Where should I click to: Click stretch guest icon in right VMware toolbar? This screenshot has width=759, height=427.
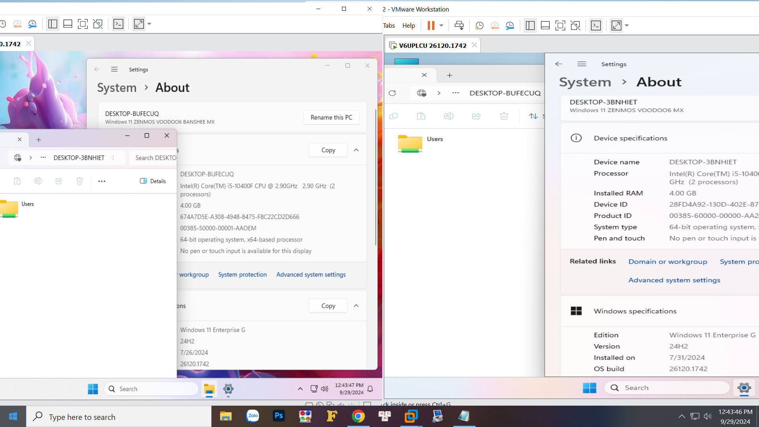[616, 26]
